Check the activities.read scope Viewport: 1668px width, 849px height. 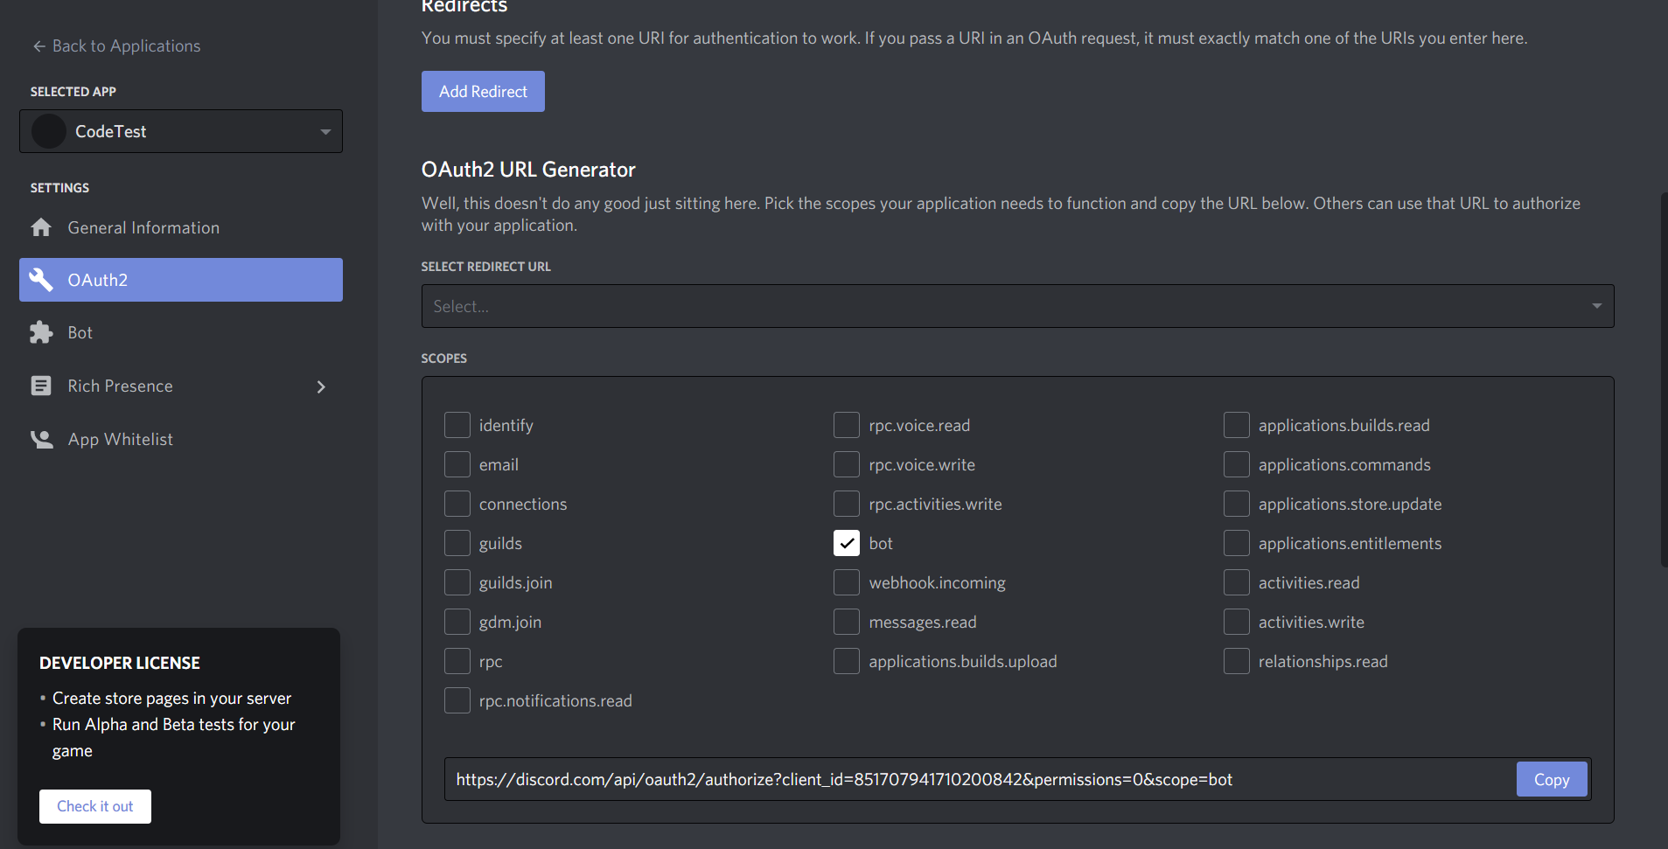click(x=1237, y=582)
